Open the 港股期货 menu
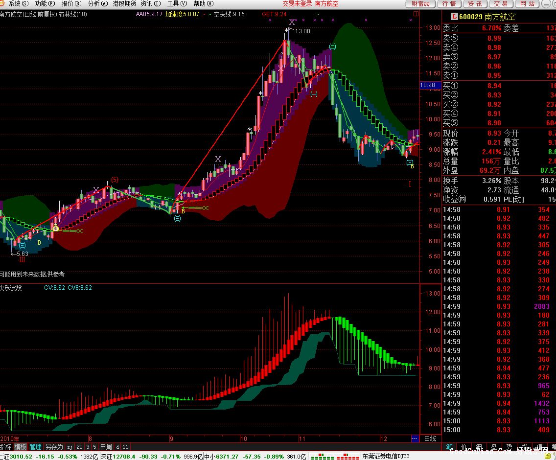Screen dimensions: 556x460 coord(124,3)
